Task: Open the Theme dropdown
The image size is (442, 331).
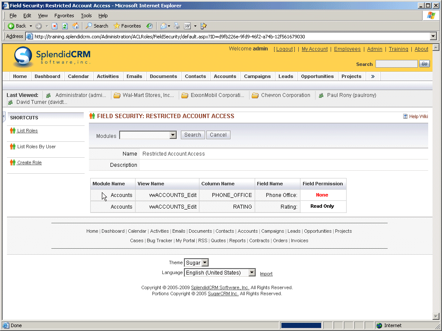Action: pyautogui.click(x=205, y=262)
